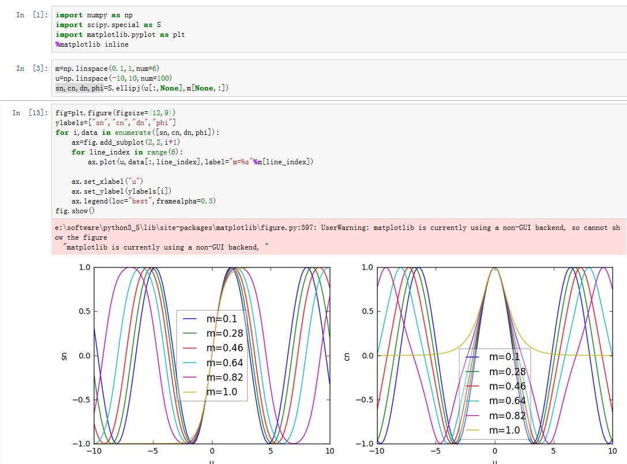Screen dimensions: 627x464
Task: Click the 'for i,data in enumerate' line
Action: pos(137,133)
